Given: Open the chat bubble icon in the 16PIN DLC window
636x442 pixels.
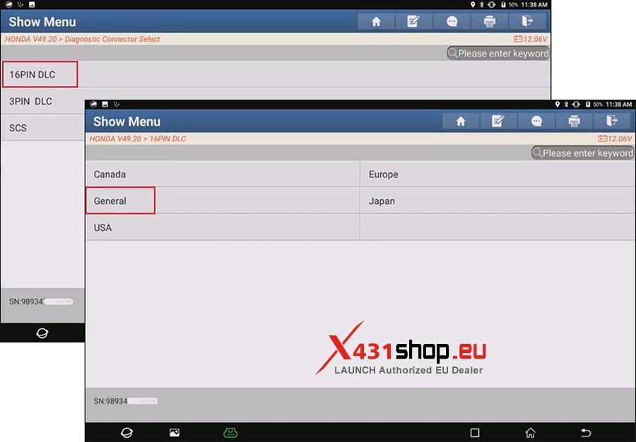Looking at the screenshot, I should [x=536, y=121].
